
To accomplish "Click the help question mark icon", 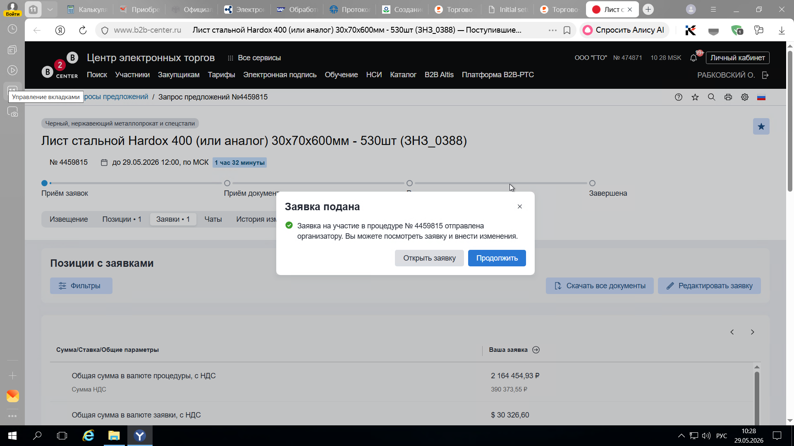I will pos(679,97).
